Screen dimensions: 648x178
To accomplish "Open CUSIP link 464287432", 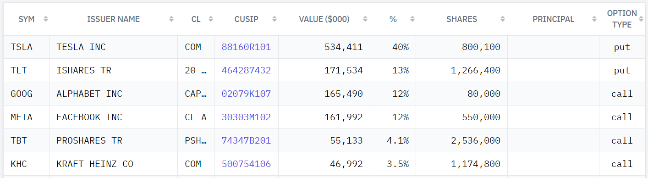I will click(246, 70).
